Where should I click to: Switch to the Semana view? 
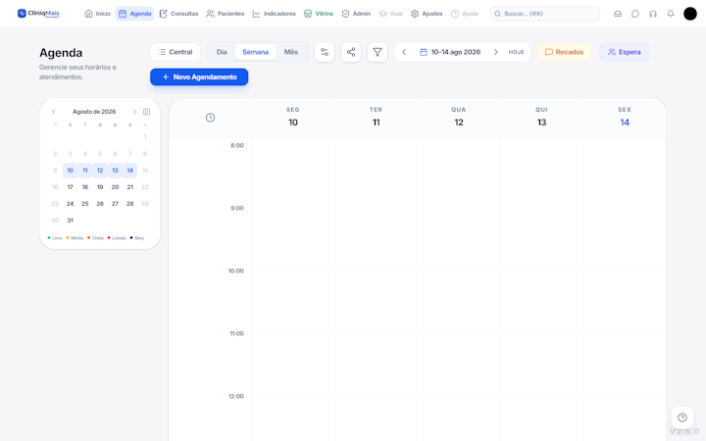[255, 52]
